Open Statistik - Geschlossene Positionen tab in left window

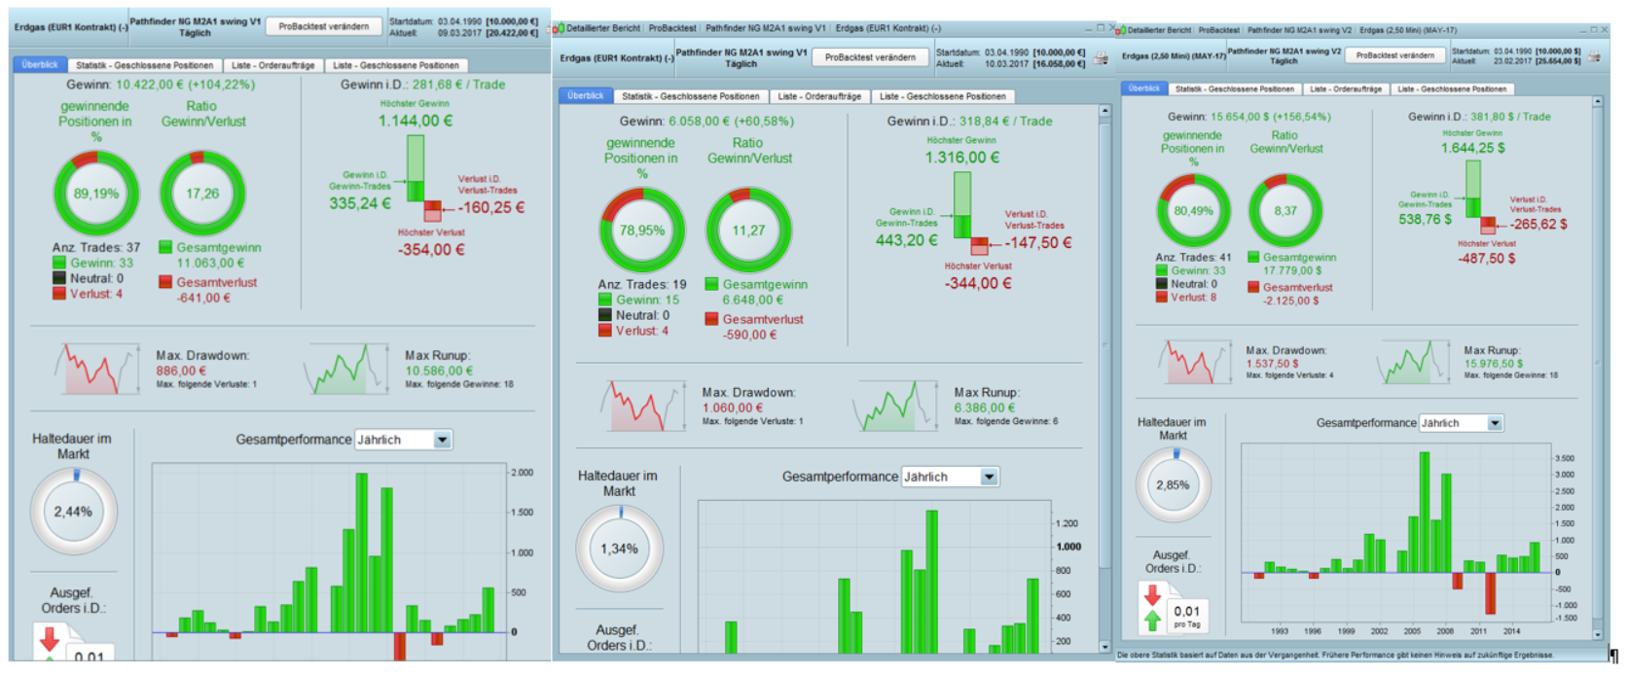[x=145, y=65]
